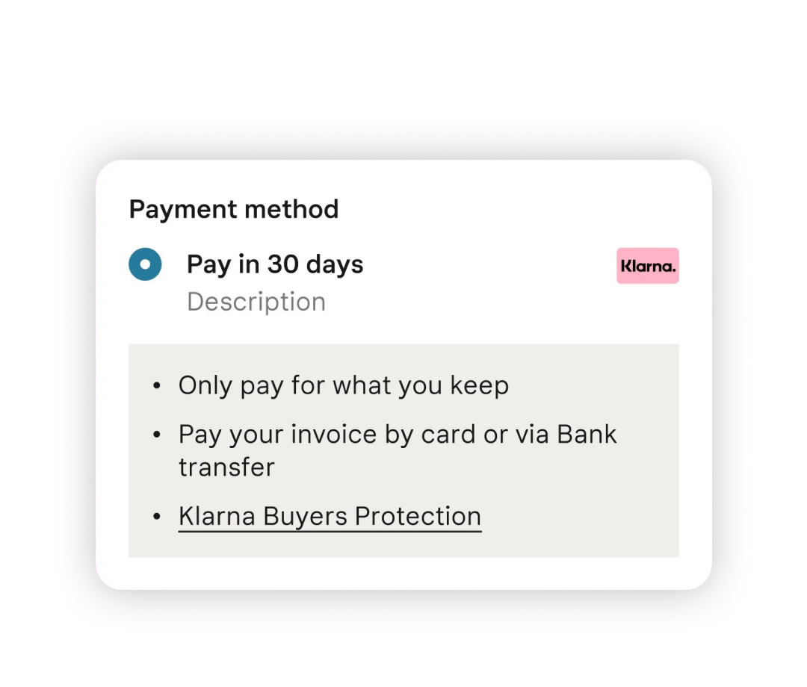Screen dimensions: 807x687
Task: Open the Klarna Buyers Protection link
Action: [330, 516]
